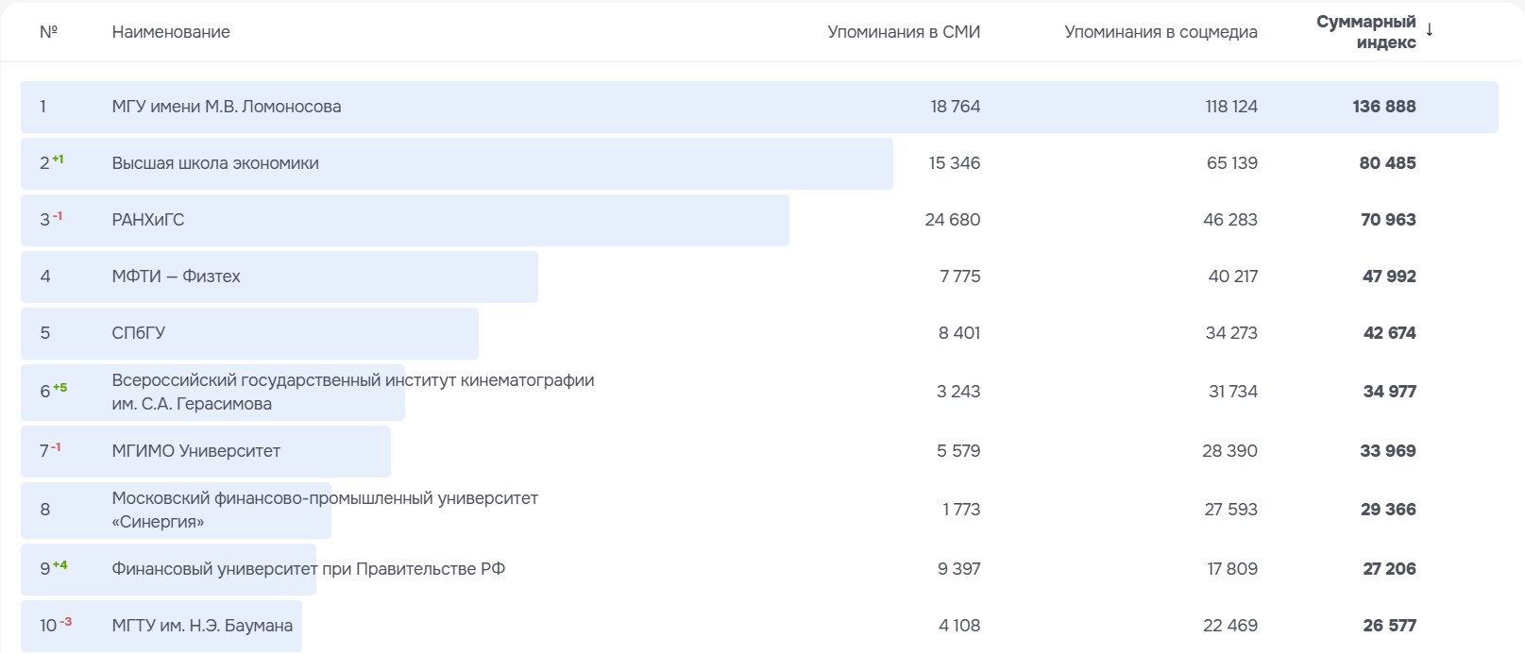Open the «Синергия» university row

(x=324, y=510)
